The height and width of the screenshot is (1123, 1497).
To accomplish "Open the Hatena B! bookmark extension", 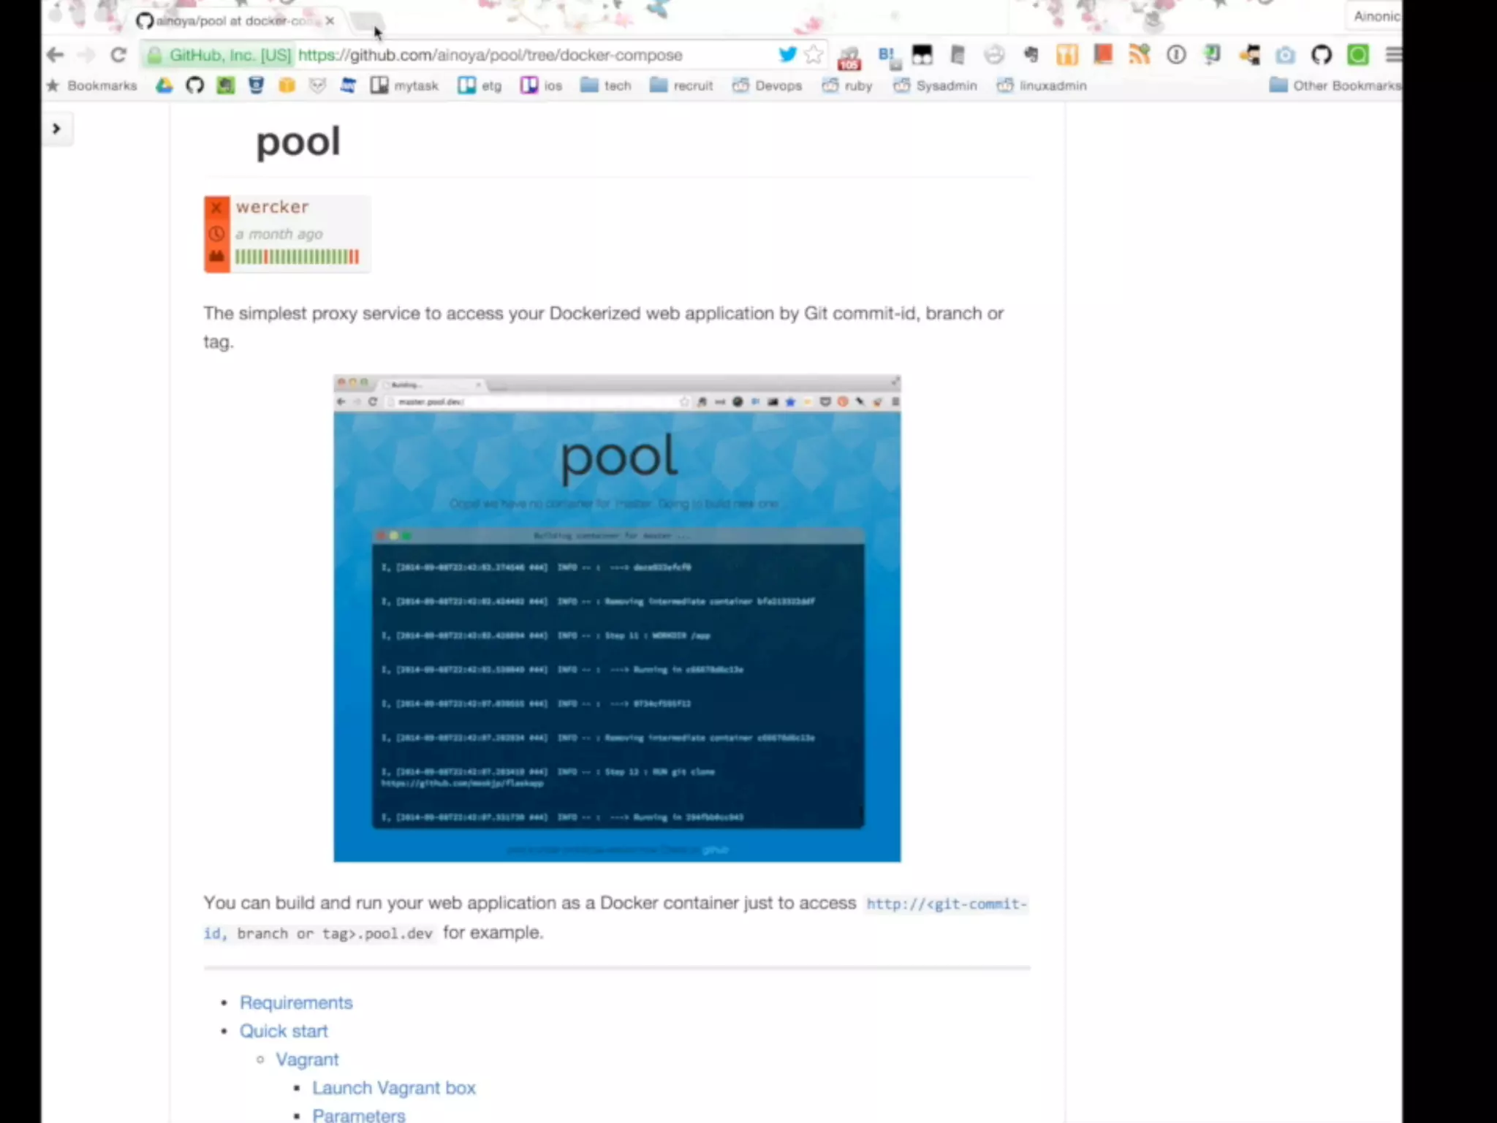I will click(887, 55).
